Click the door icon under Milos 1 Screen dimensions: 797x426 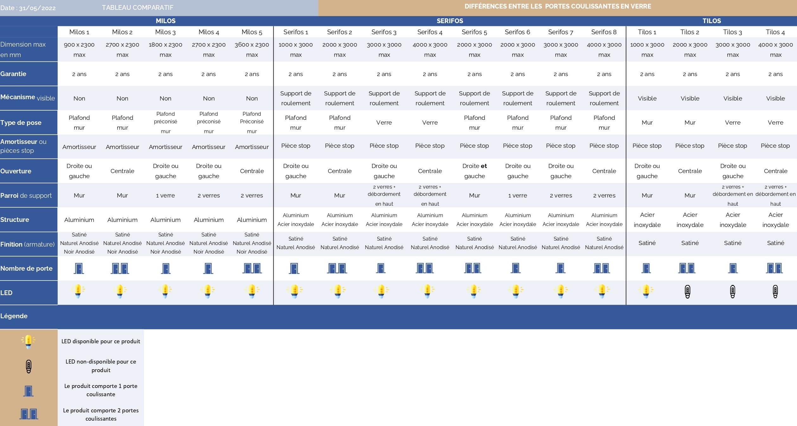[x=79, y=268]
